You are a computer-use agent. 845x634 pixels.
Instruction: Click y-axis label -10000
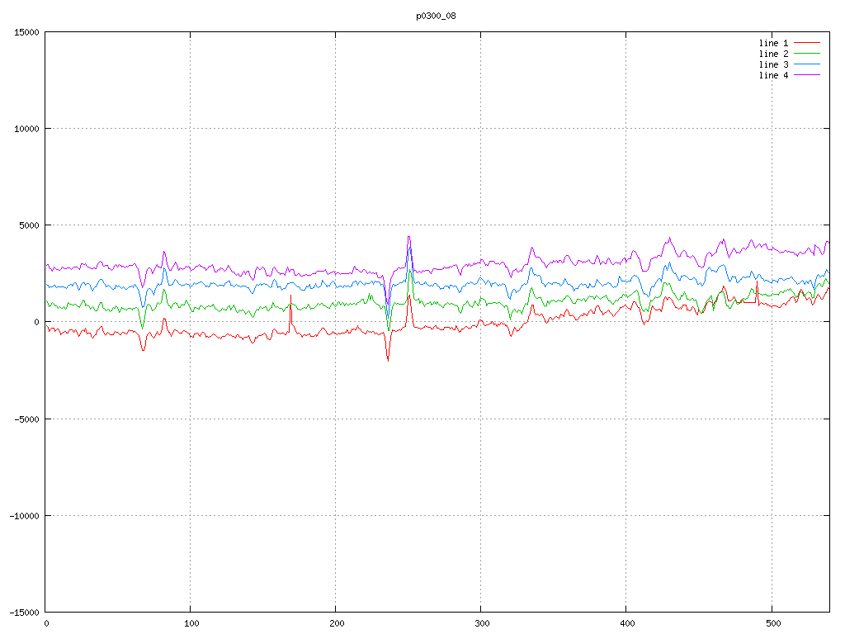[x=25, y=516]
